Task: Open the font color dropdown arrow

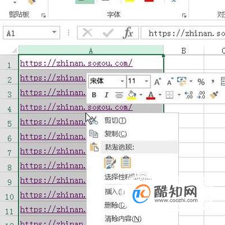Action: [x=160, y=95]
